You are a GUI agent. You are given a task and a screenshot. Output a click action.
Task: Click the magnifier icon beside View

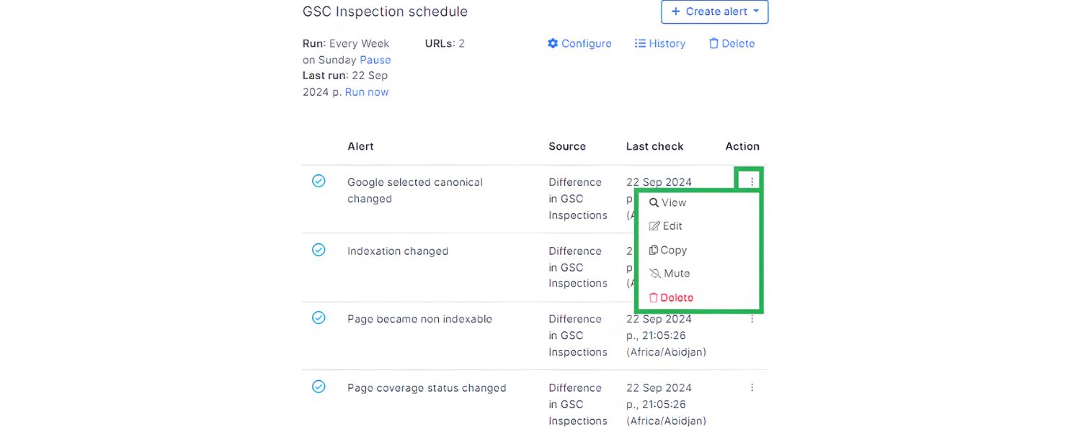[654, 203]
